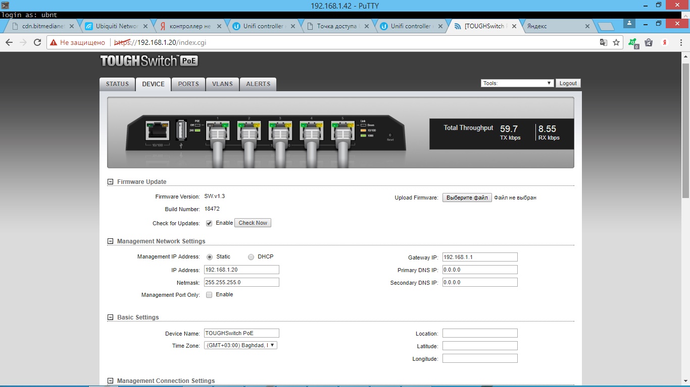Viewport: 690px width, 387px height.
Task: Click the Netmask input field
Action: [241, 283]
